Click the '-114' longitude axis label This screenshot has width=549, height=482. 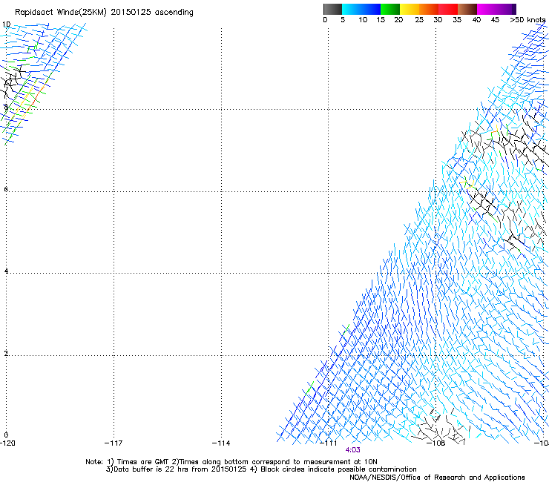221,443
